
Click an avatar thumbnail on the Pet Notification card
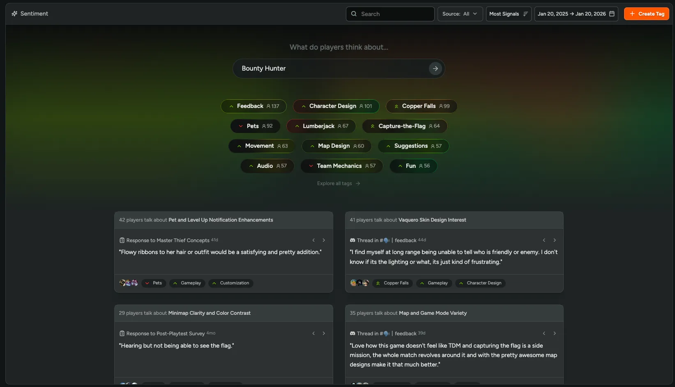(122, 283)
